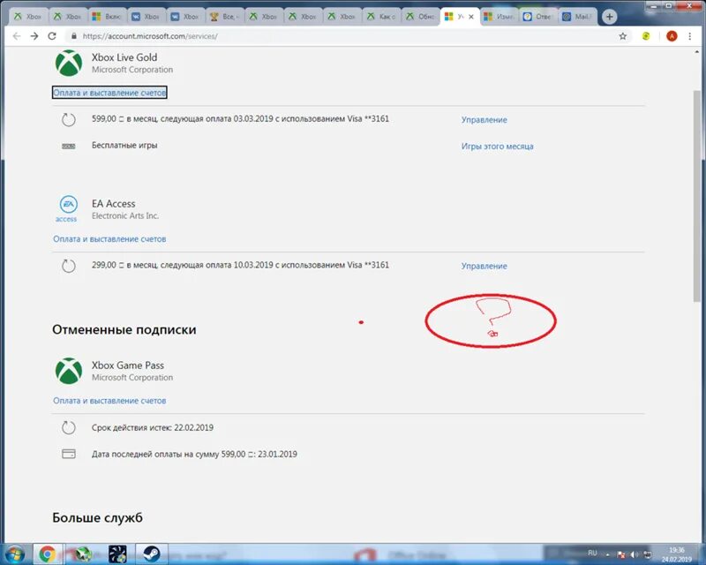
Task: Click the Xbox Live Gold logo
Action: pos(69,63)
